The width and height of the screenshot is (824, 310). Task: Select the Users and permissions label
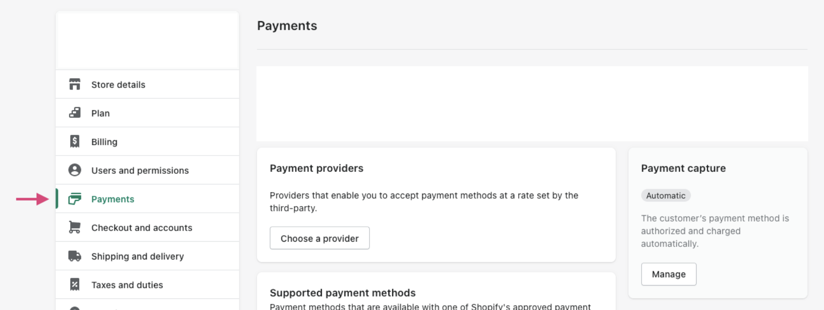tap(140, 170)
